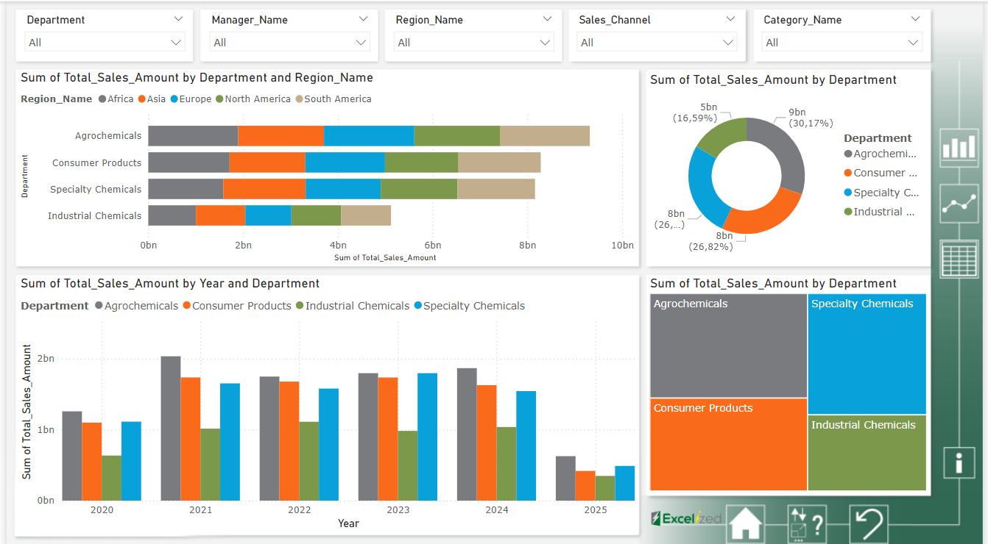Select Industrial Chemicals in the yearly chart legend
Image resolution: width=988 pixels, height=544 pixels.
pyautogui.click(x=353, y=306)
